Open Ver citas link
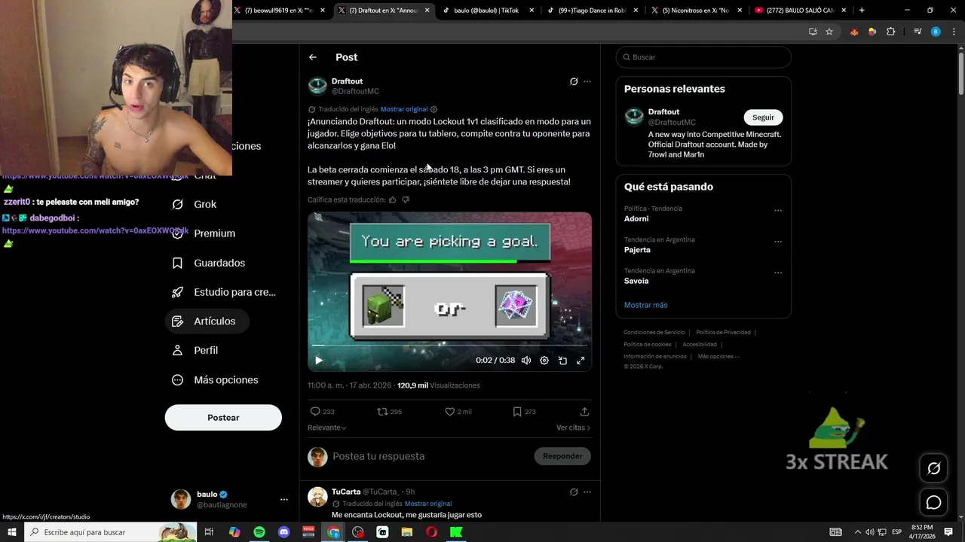This screenshot has width=965, height=542. (574, 428)
